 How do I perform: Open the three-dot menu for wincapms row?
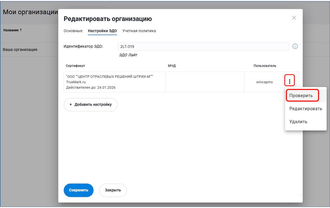pos(289,82)
